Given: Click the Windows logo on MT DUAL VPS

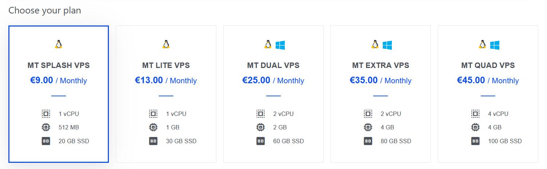Looking at the screenshot, I should pyautogui.click(x=280, y=45).
